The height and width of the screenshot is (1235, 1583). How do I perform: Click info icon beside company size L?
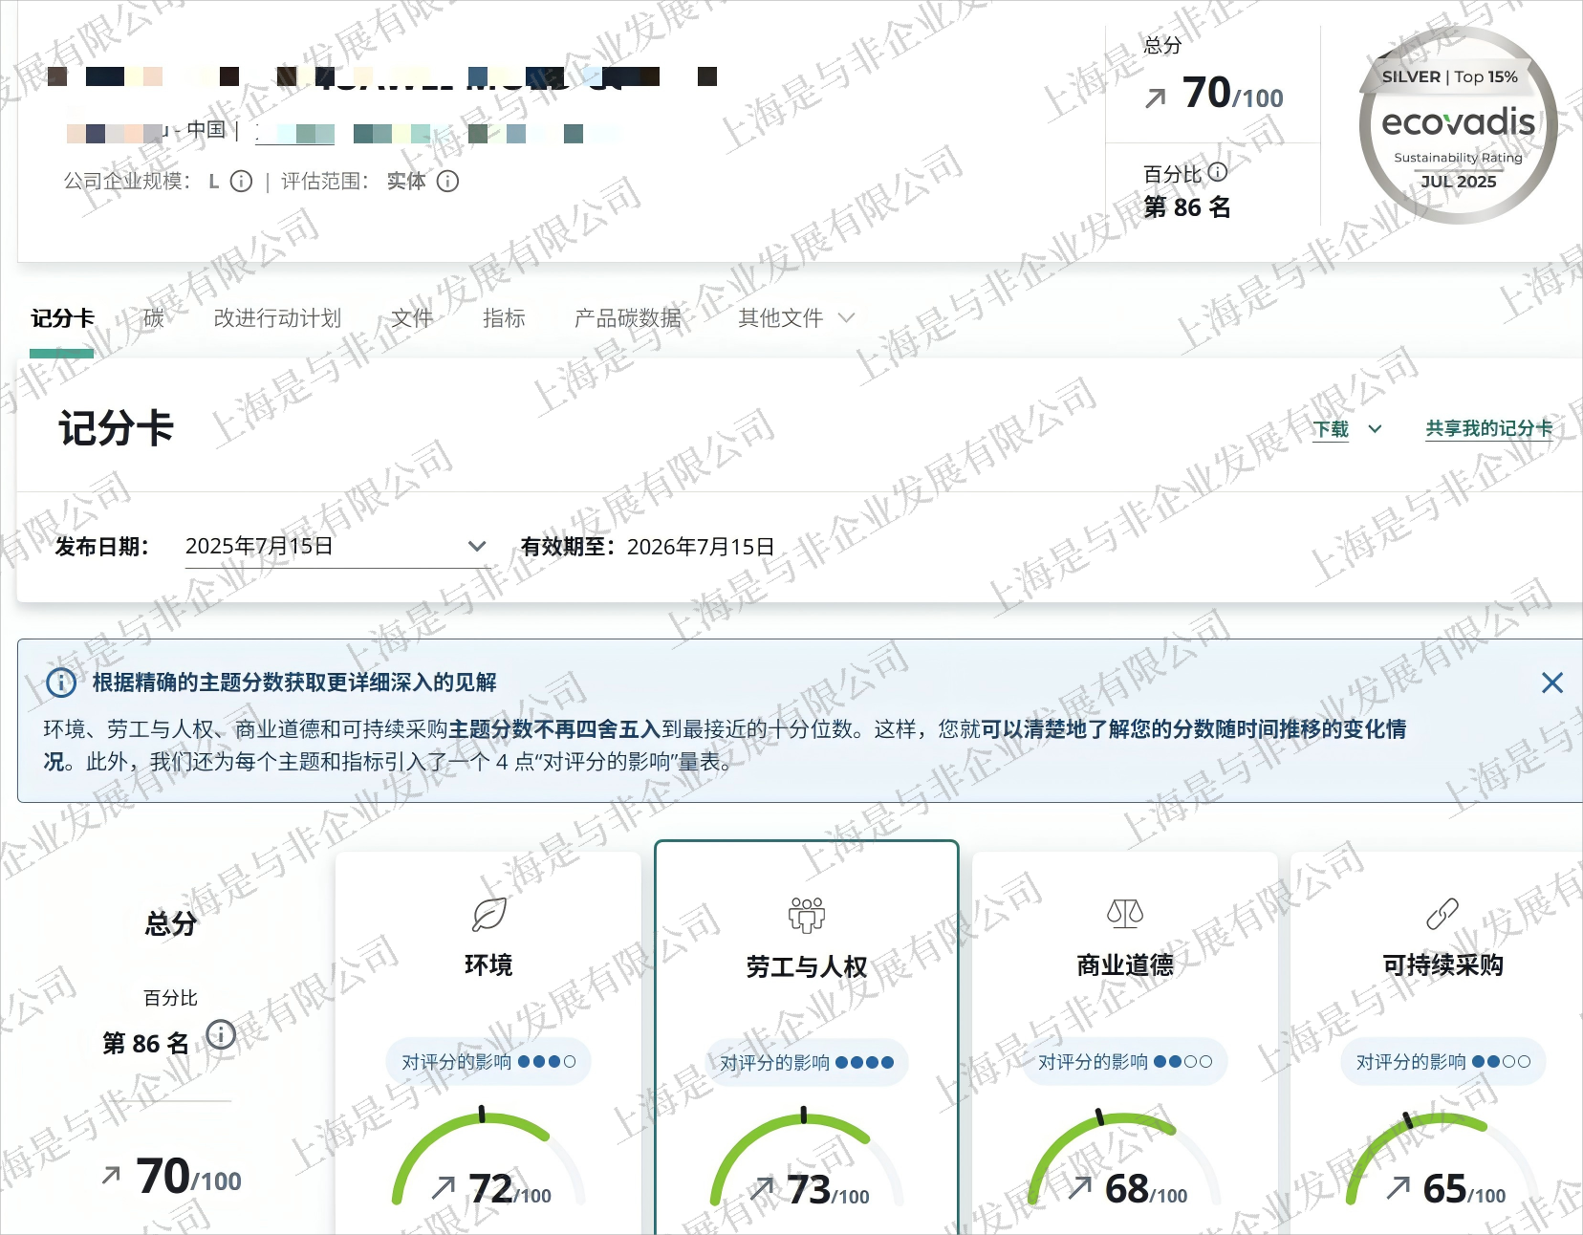[242, 182]
